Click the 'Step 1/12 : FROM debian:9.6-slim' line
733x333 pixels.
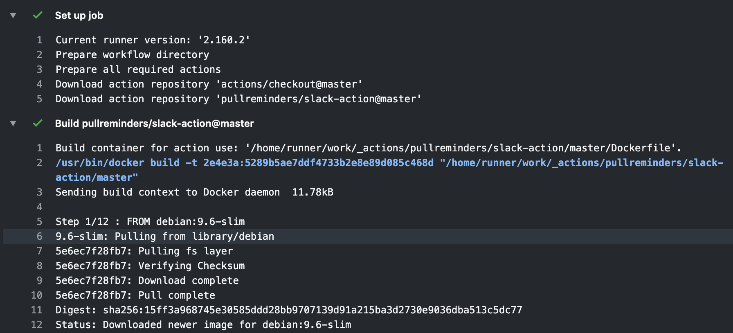[x=150, y=222]
